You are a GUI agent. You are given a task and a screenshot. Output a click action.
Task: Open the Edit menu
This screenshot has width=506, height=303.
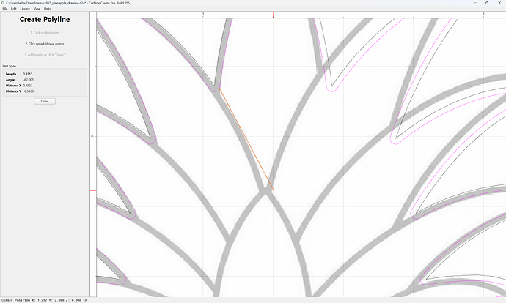tap(13, 9)
